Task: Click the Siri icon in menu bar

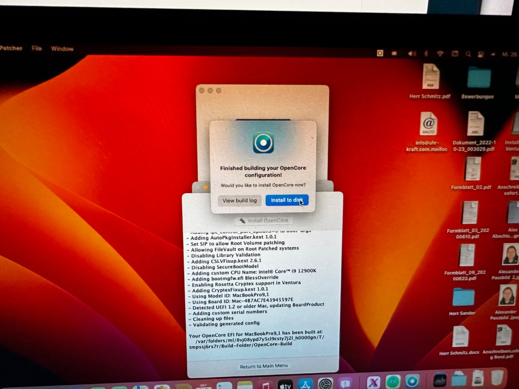Action: 493,54
